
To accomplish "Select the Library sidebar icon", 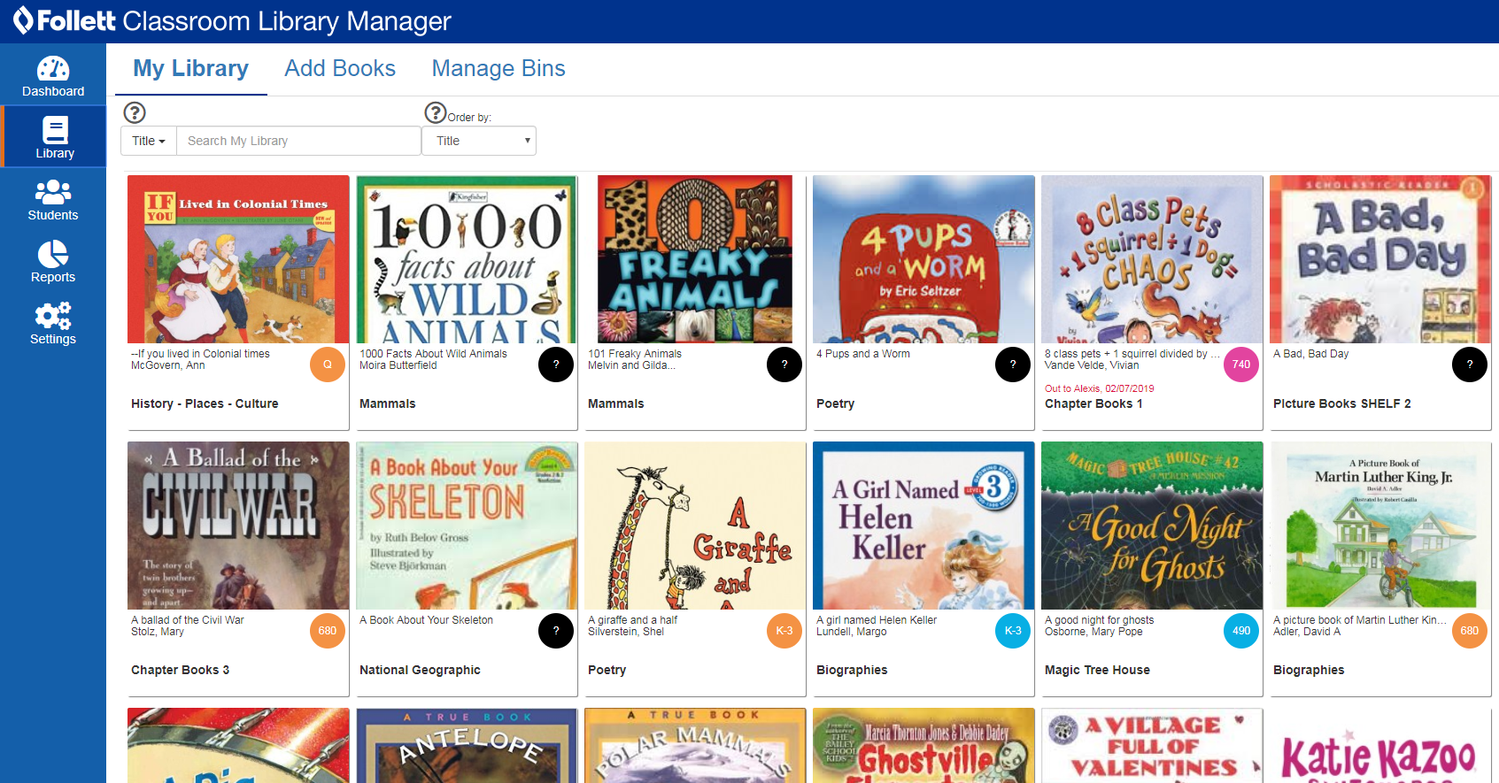I will pyautogui.click(x=55, y=130).
